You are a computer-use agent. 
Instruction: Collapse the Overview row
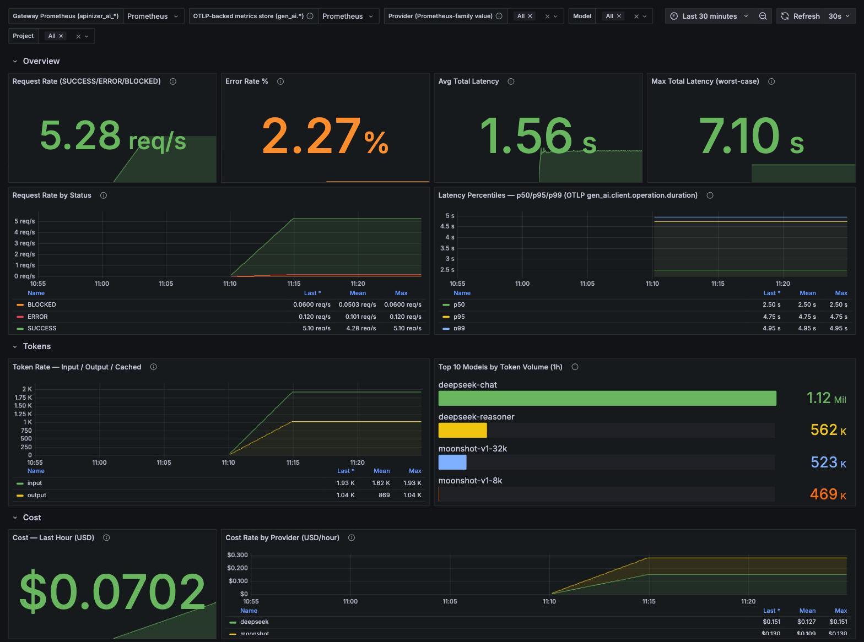(36, 61)
